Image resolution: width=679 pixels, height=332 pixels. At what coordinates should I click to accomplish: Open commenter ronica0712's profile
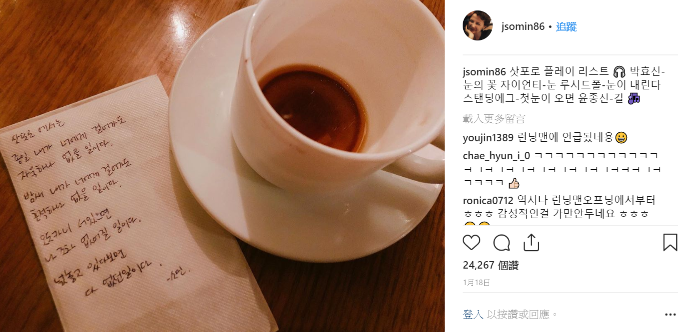click(488, 201)
